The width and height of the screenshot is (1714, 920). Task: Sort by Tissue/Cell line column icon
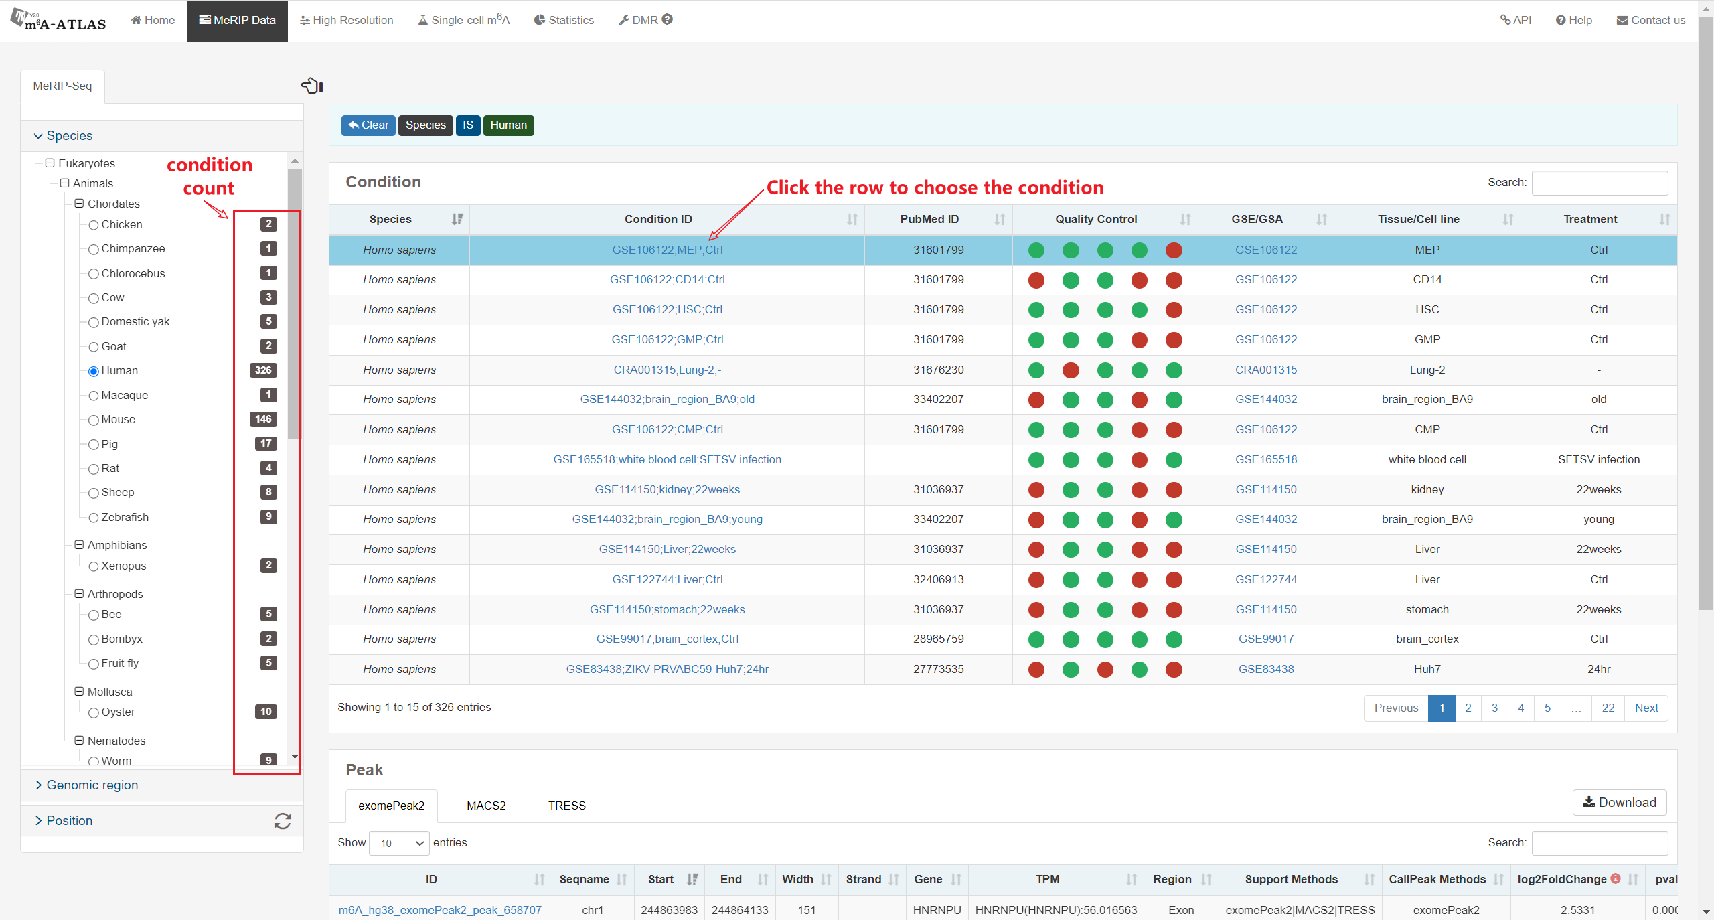coord(1508,219)
